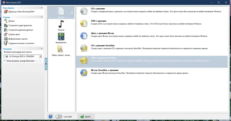Click the Nero Express title bar icon
The height and width of the screenshot is (121, 231).
[x=4, y=2]
